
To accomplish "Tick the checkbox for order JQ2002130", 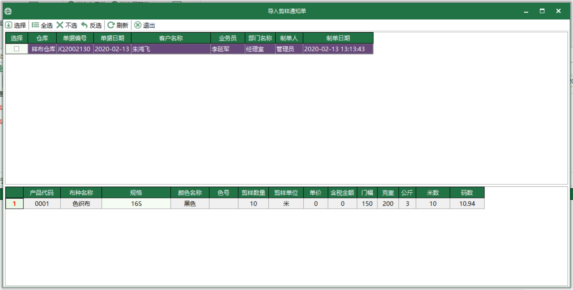I will pyautogui.click(x=17, y=49).
